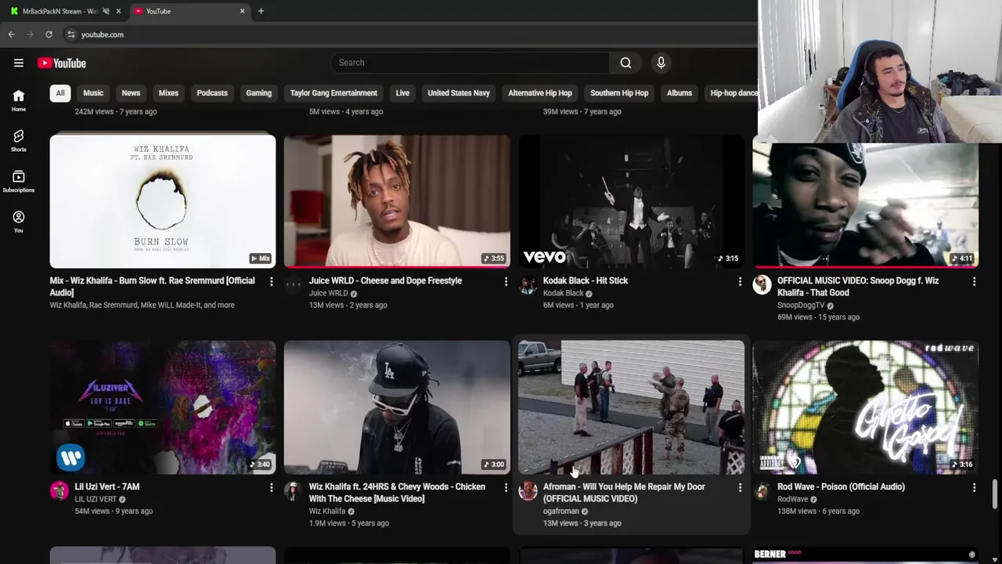Click Kodak Black channel avatar
Viewport: 1002px width, 564px height.
(x=528, y=284)
